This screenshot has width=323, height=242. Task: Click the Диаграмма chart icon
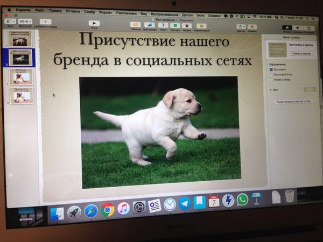149,25
